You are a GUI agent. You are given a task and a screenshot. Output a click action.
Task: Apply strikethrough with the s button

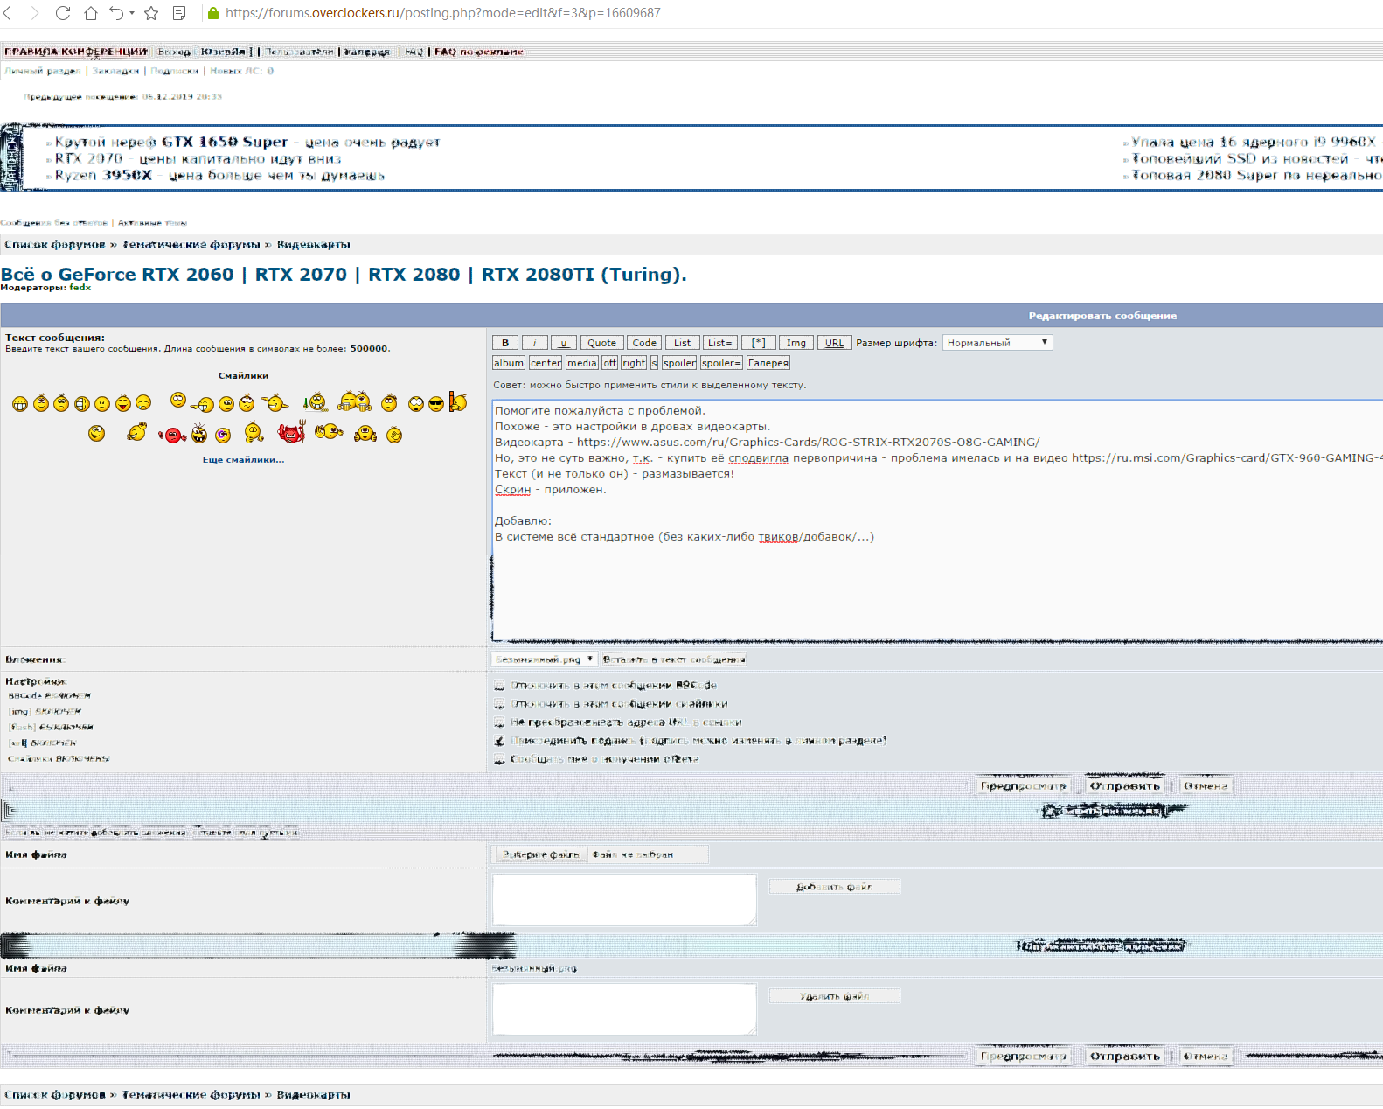point(654,363)
